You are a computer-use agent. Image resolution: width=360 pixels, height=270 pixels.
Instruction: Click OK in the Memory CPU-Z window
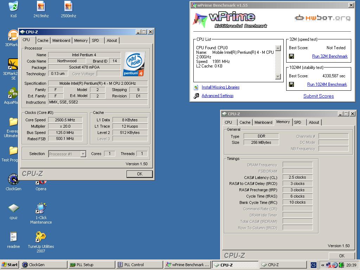click(x=342, y=256)
